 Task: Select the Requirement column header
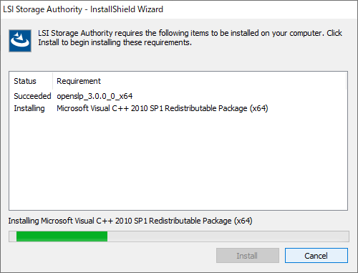tap(79, 81)
